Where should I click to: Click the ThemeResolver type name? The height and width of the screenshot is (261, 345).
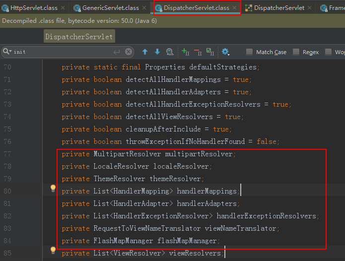click(119, 179)
